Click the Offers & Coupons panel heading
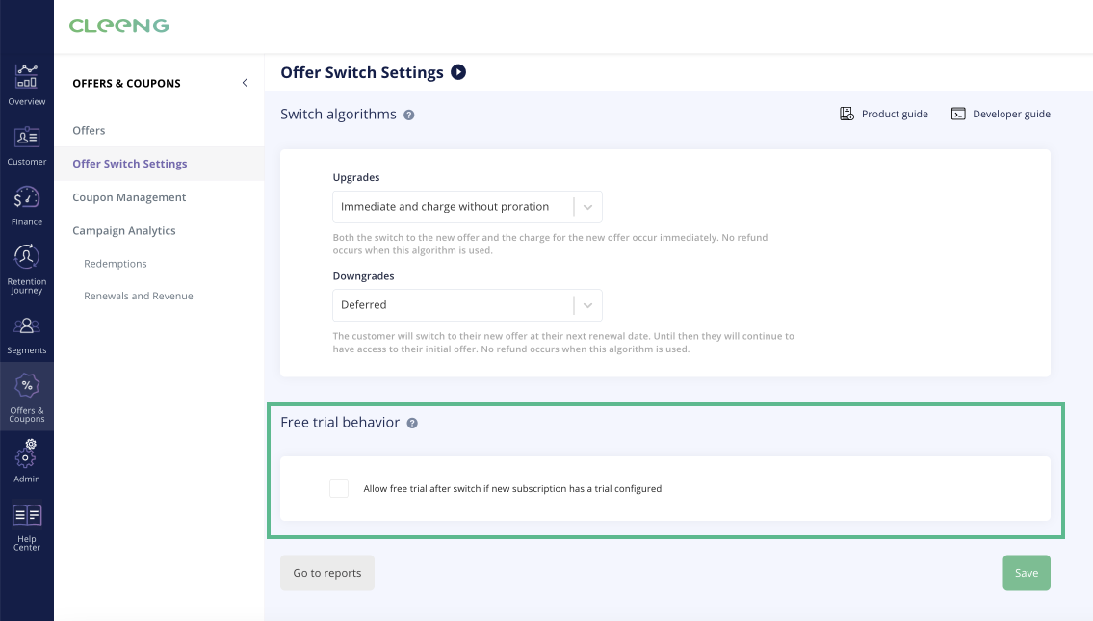 [126, 83]
